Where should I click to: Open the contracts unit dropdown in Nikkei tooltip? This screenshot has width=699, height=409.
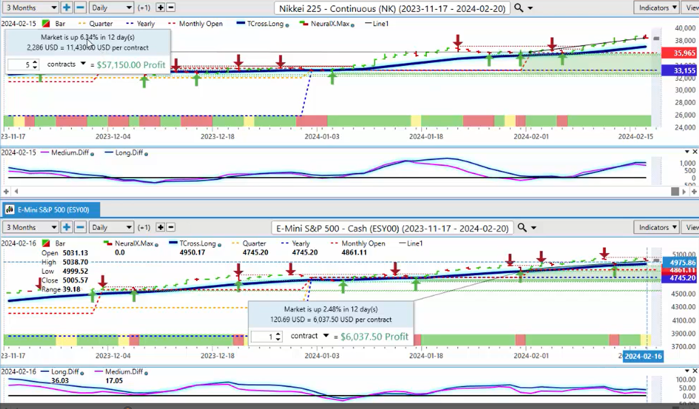83,64
